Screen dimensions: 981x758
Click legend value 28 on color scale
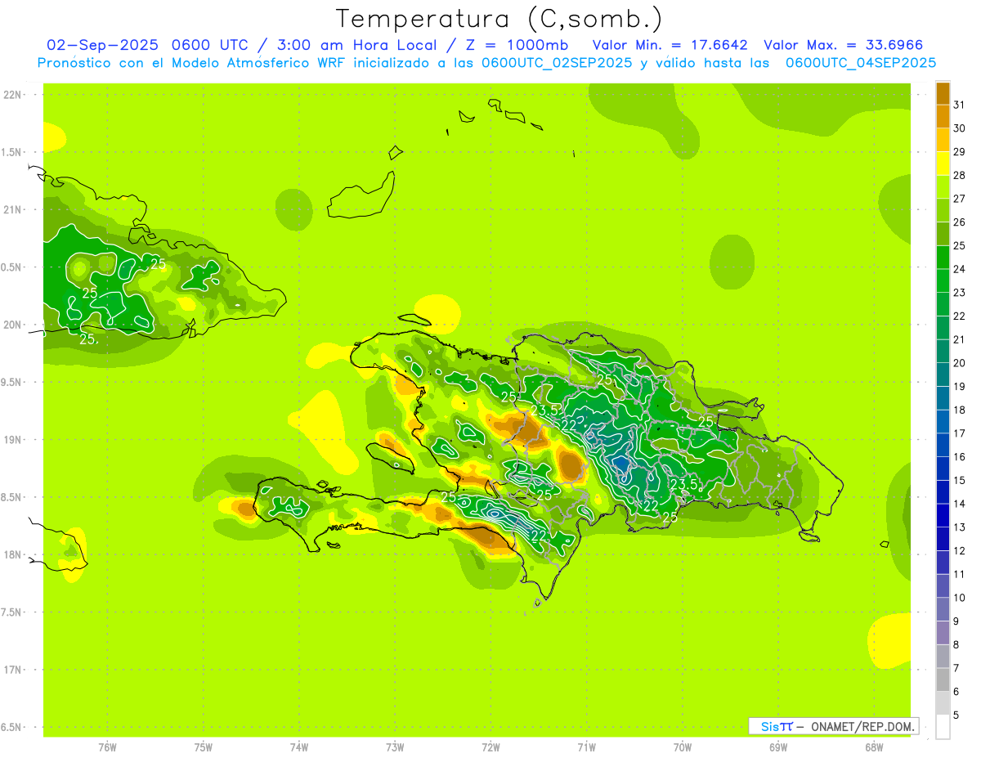pos(959,175)
